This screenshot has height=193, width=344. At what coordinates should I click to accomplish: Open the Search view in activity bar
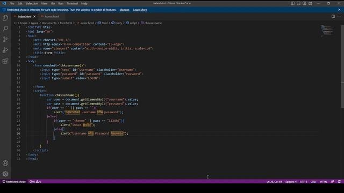point(5,28)
